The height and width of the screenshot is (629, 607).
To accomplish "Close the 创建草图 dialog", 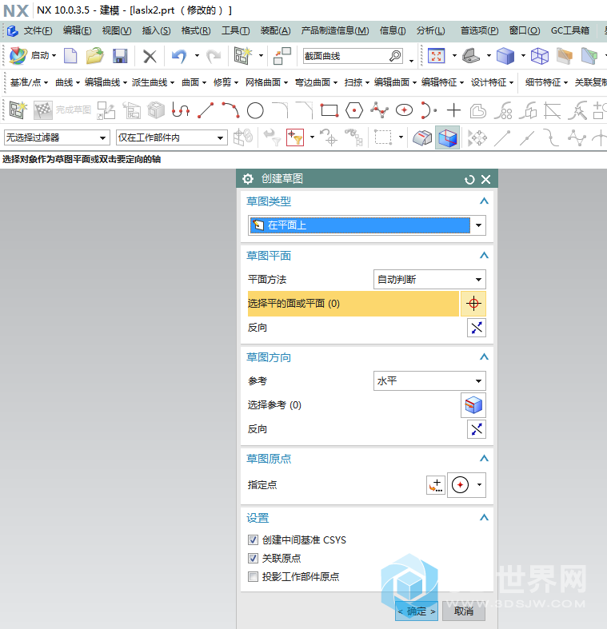I will pyautogui.click(x=485, y=179).
